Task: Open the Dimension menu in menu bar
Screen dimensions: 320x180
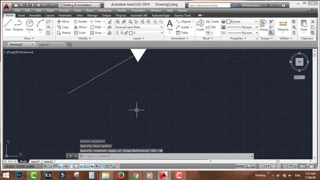Action: tap(105, 10)
